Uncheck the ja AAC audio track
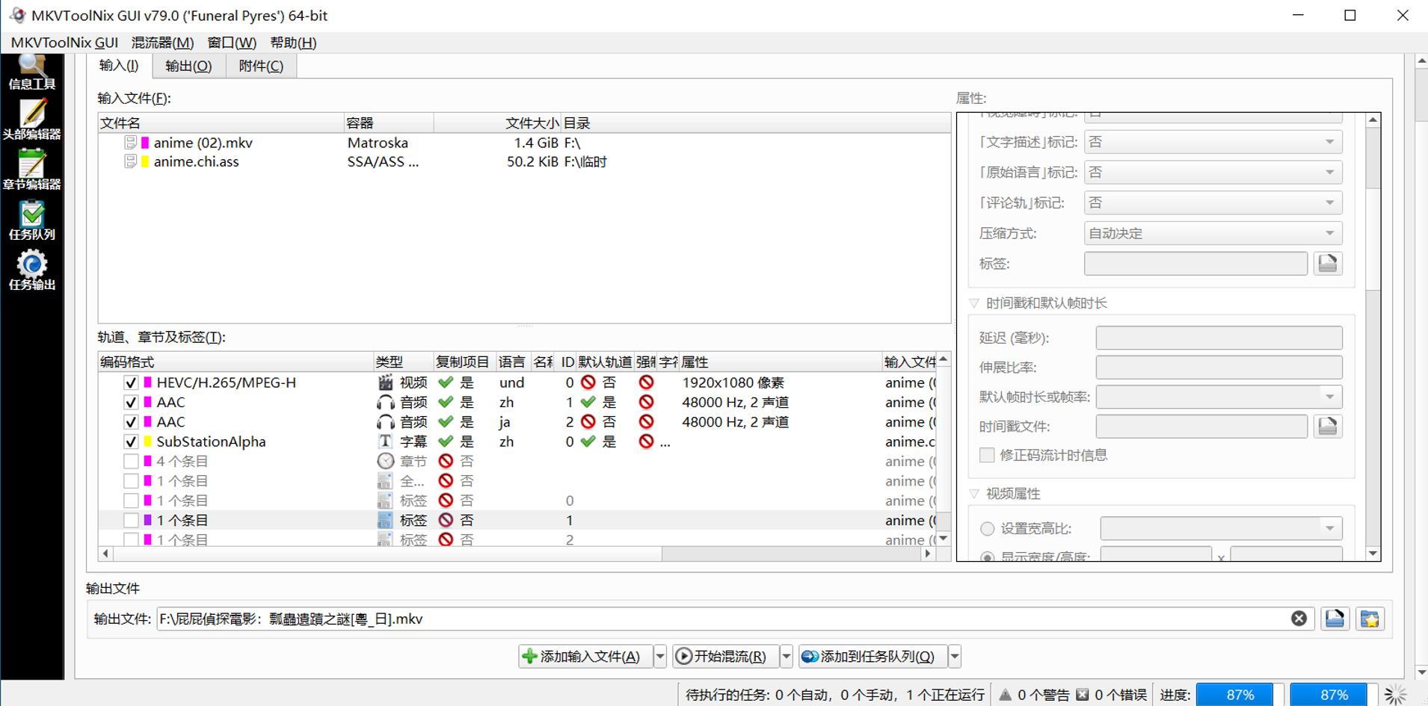 (131, 422)
